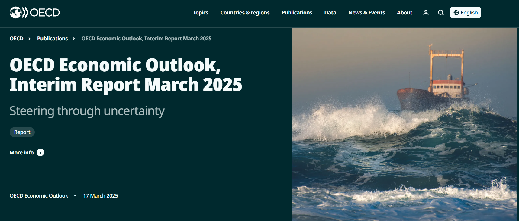The image size is (519, 221).
Task: Click the Report tag button
Action: pos(22,132)
